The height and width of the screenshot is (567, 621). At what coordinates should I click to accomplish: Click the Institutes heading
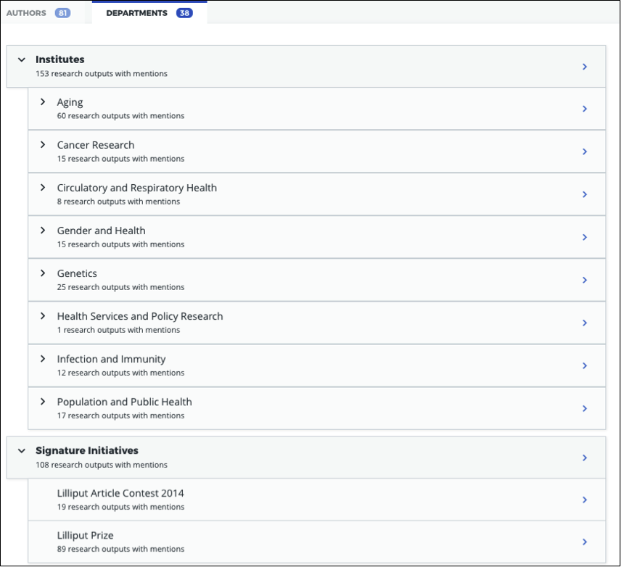point(59,59)
